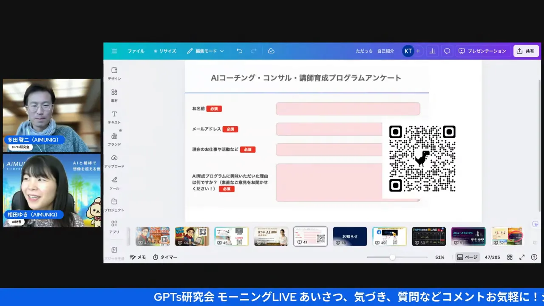Open the ファイル menu
The image size is (544, 306).
(136, 51)
